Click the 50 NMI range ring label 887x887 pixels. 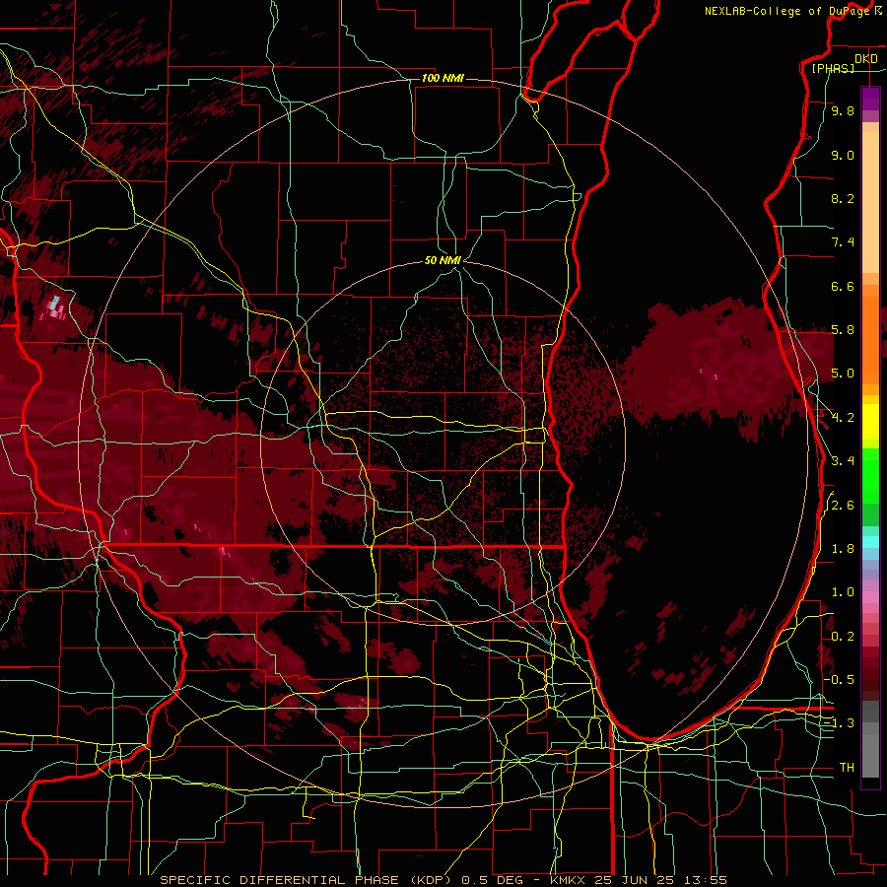tap(443, 260)
